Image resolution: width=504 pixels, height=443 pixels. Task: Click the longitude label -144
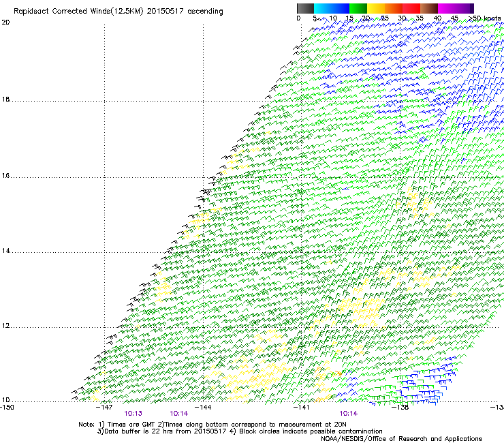[204, 408]
